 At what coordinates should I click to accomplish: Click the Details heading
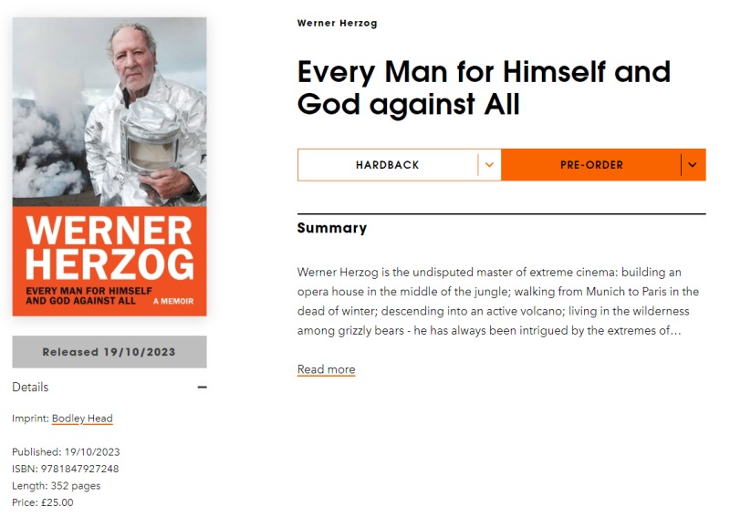(30, 388)
